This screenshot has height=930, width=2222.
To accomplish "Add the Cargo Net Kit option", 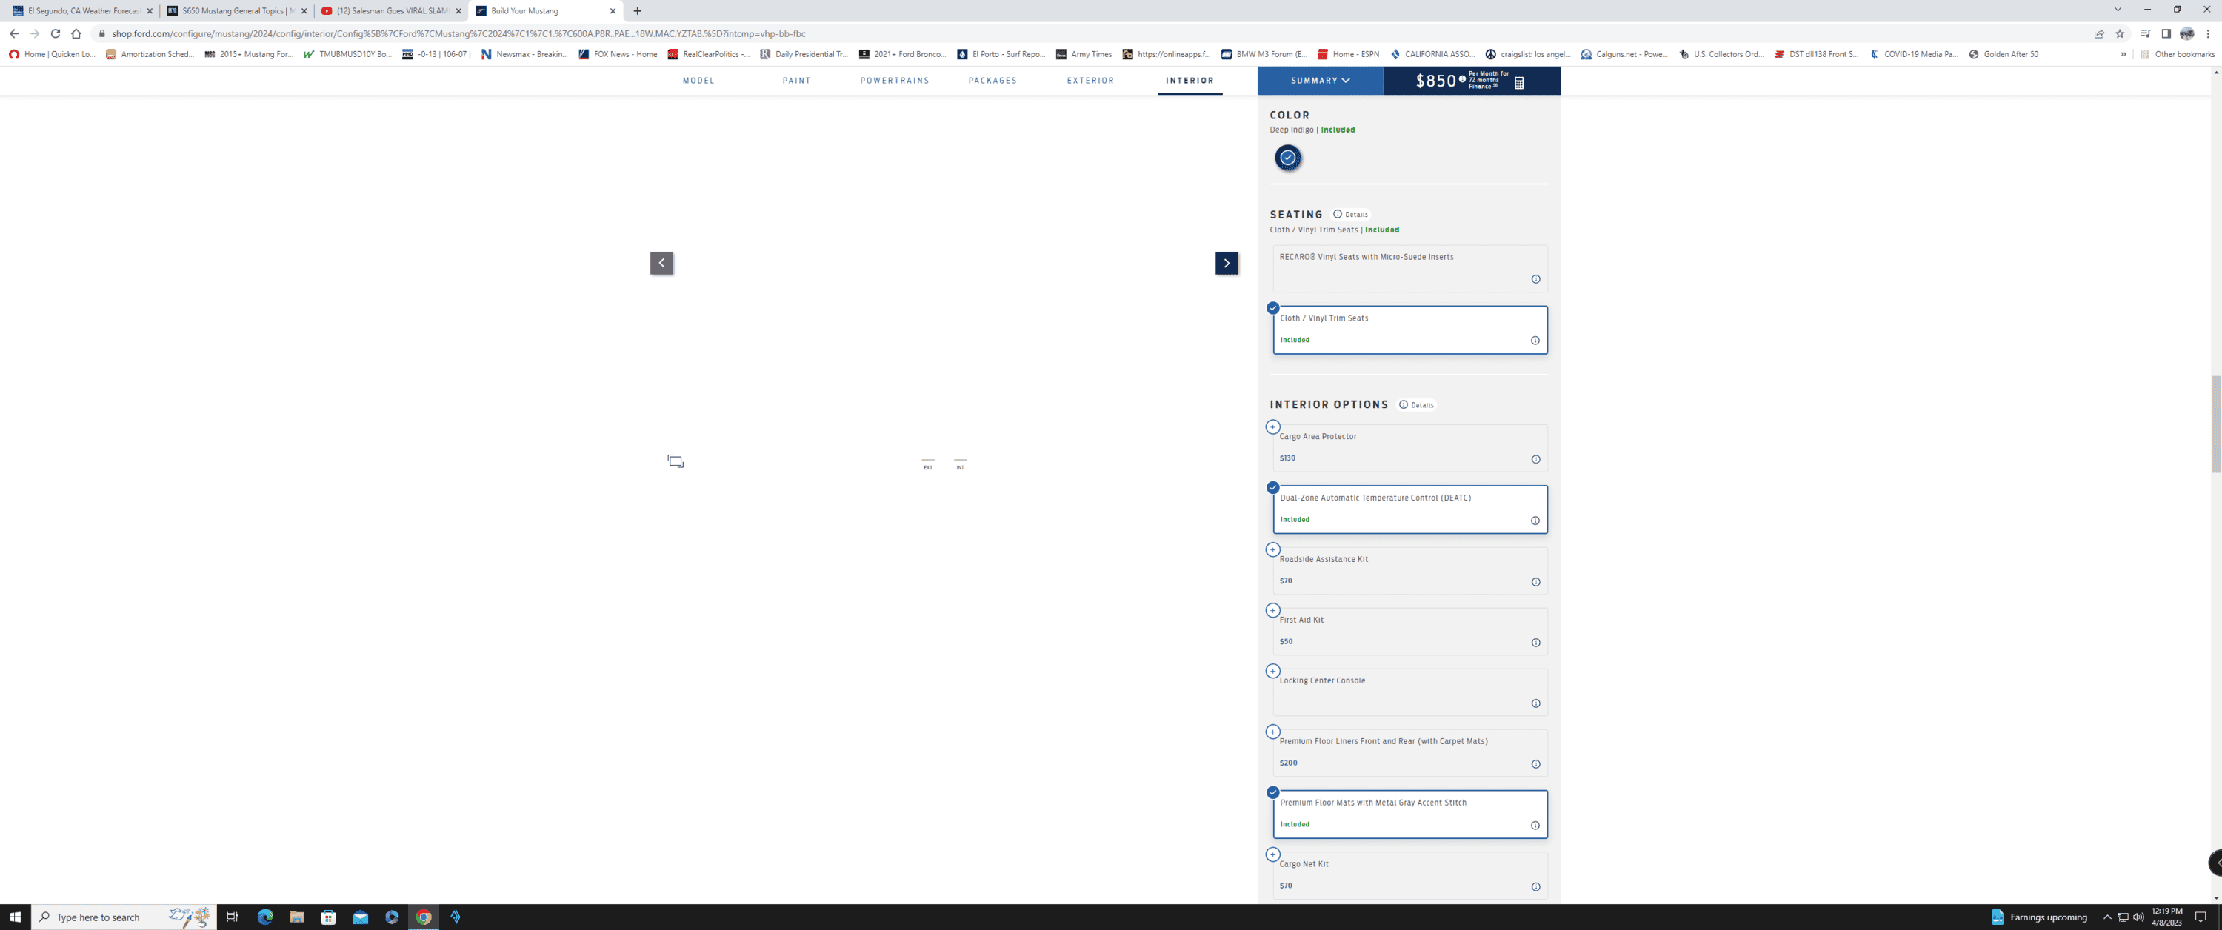I will tap(1272, 854).
